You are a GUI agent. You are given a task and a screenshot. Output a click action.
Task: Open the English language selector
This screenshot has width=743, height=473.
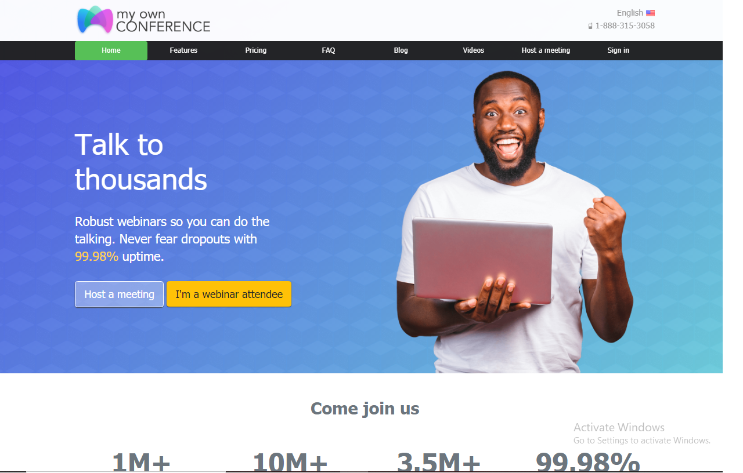coord(636,13)
